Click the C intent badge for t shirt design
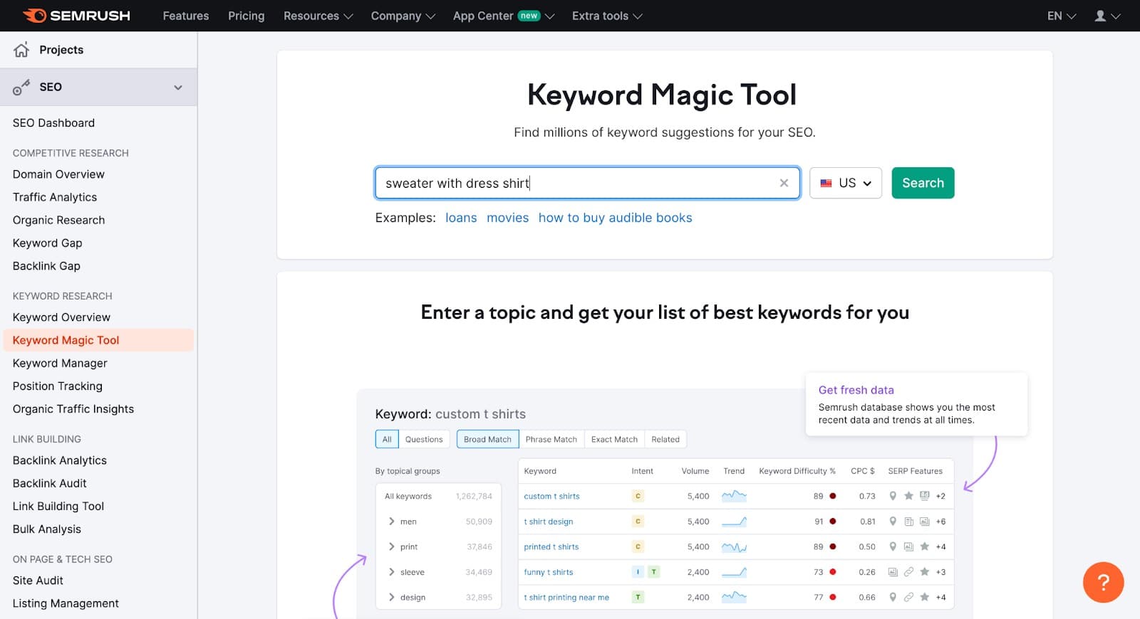The image size is (1140, 619). coord(638,522)
